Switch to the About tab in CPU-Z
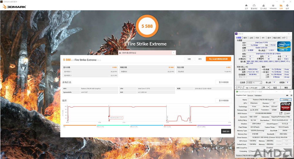 pyautogui.click(x=284, y=38)
